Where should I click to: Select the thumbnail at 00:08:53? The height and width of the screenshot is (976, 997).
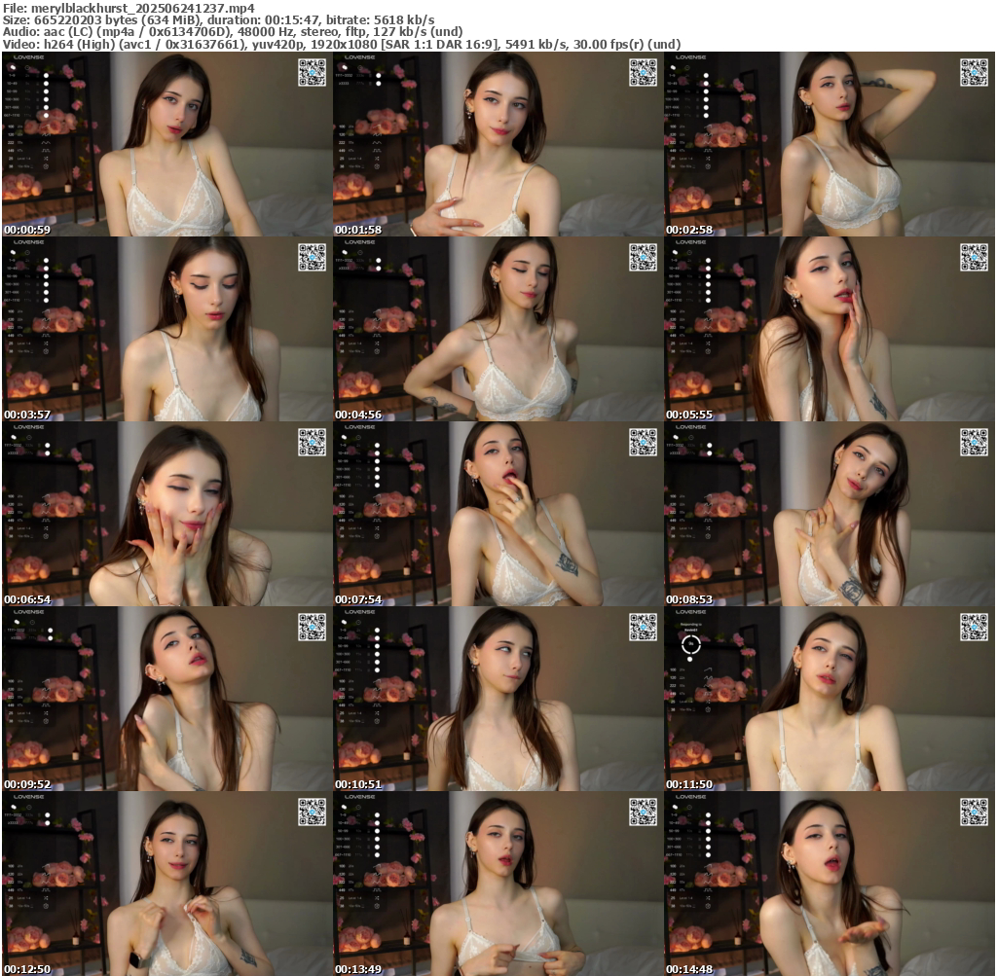pyautogui.click(x=829, y=515)
